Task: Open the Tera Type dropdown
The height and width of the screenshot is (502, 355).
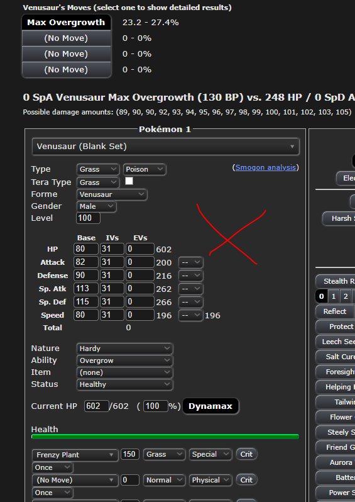Action: pyautogui.click(x=98, y=182)
